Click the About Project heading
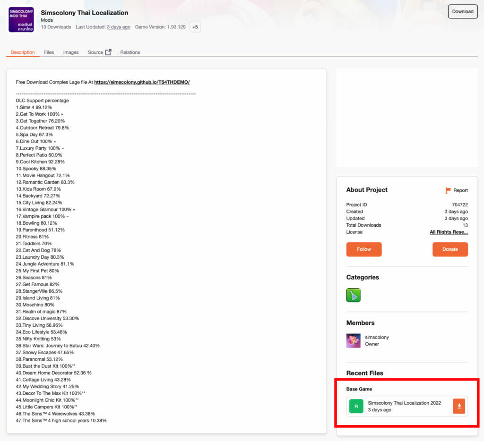 click(367, 190)
